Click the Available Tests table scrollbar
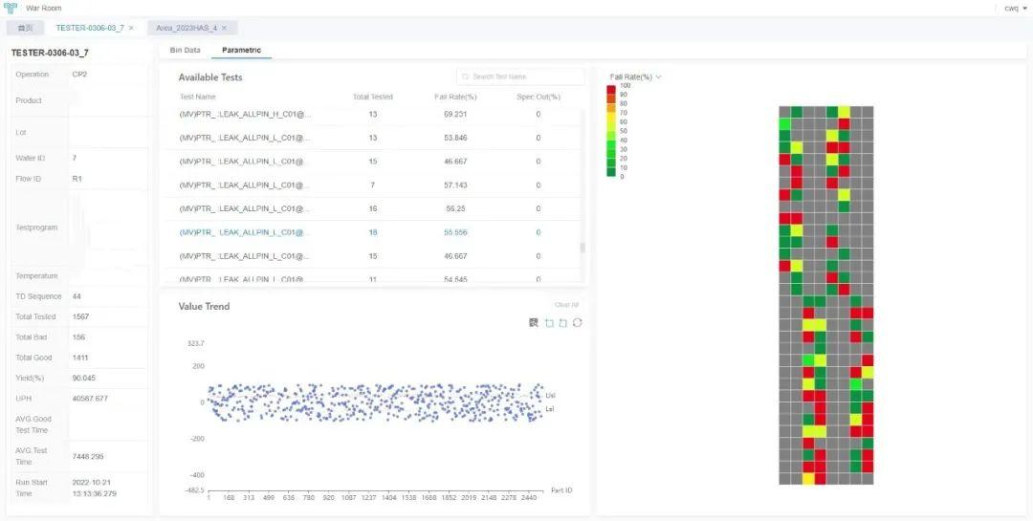 coord(582,248)
